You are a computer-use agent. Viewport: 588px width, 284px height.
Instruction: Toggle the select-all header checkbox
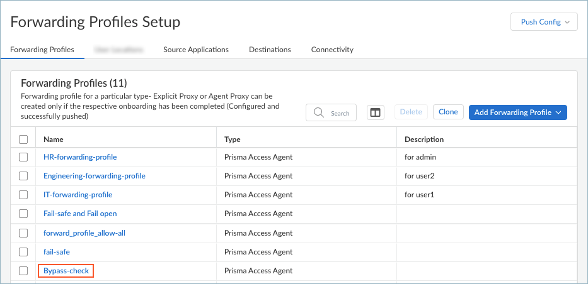tap(23, 139)
